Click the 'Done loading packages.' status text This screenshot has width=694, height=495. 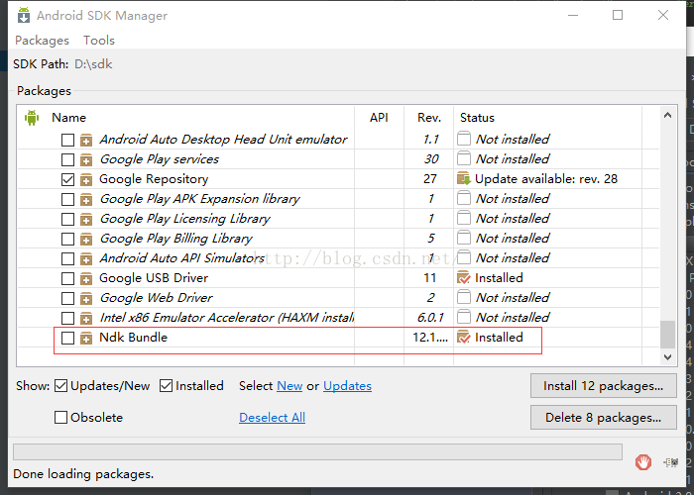(83, 474)
